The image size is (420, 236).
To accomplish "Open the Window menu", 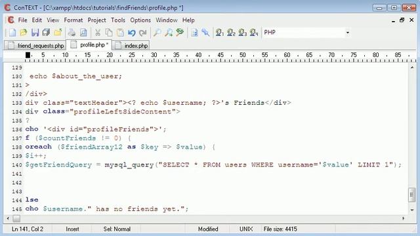I will tap(166, 20).
